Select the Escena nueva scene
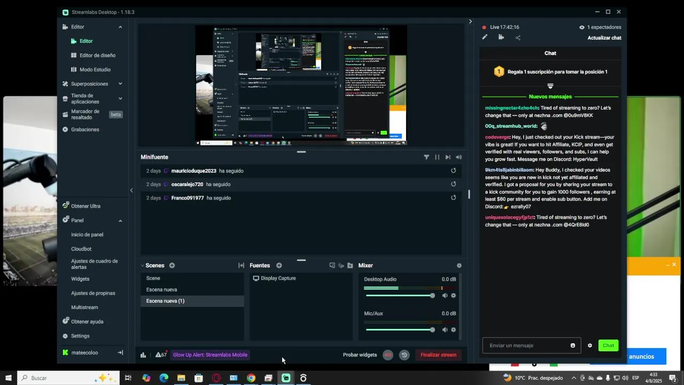The height and width of the screenshot is (385, 684). click(192, 289)
